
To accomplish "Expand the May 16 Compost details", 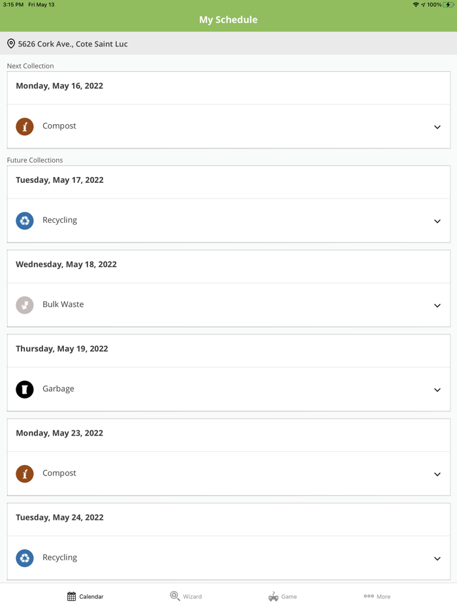I will tap(437, 127).
